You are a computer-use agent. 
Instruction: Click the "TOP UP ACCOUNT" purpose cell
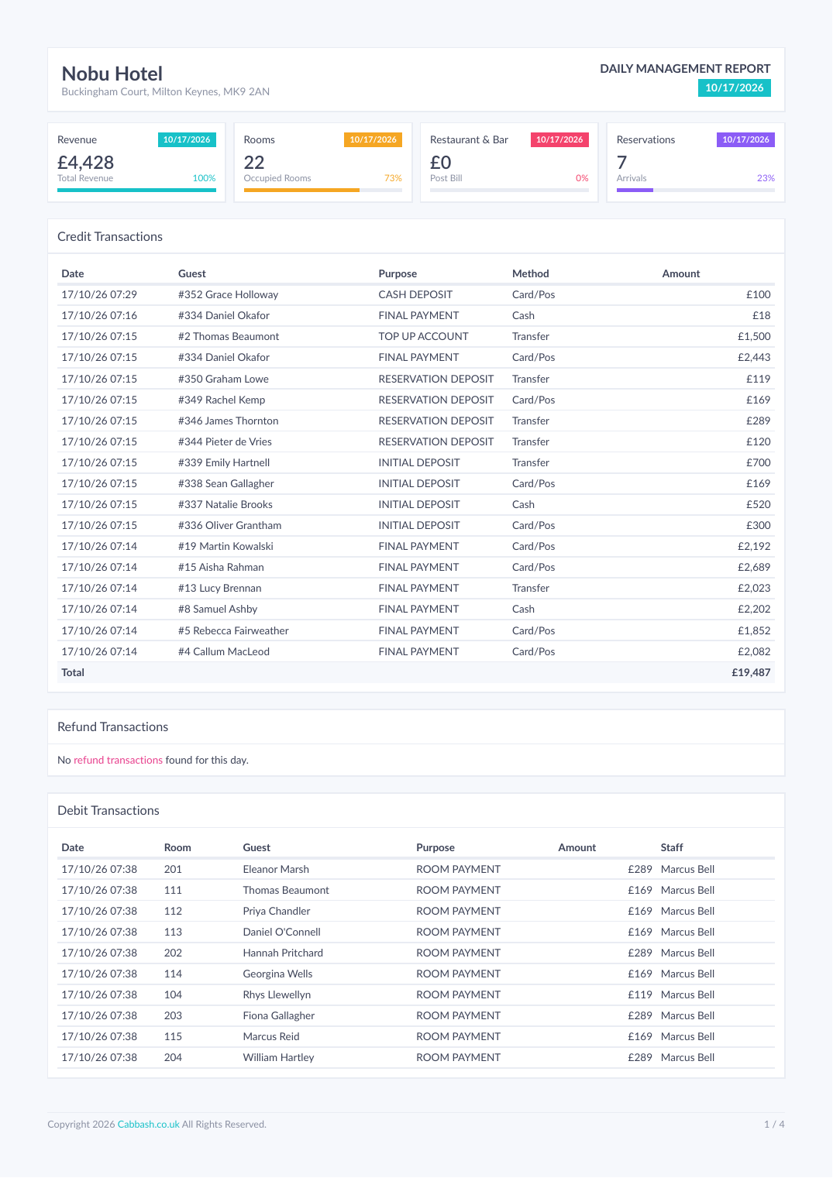[x=423, y=337]
